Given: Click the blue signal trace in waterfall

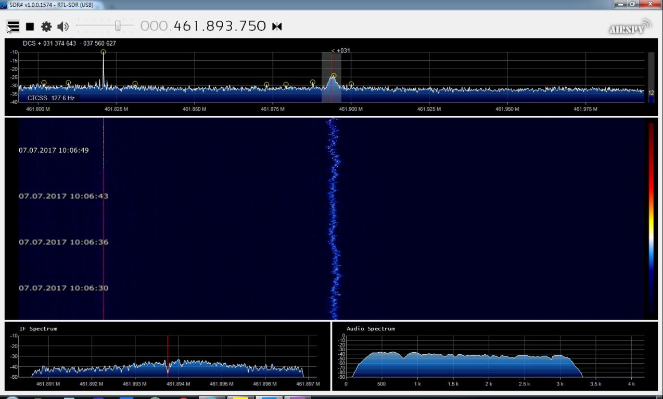Looking at the screenshot, I should click(334, 218).
